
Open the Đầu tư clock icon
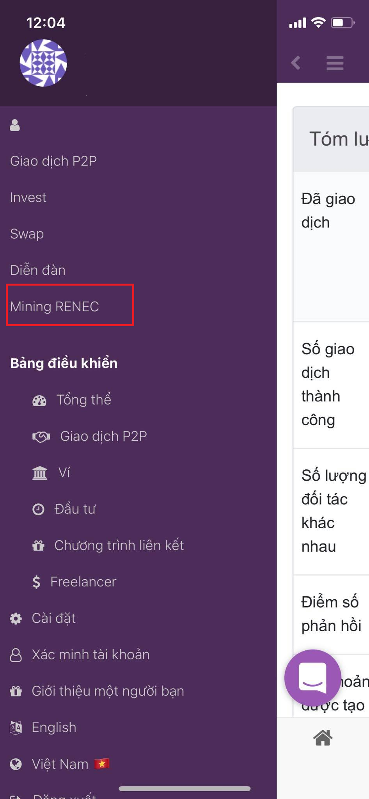[x=39, y=509]
